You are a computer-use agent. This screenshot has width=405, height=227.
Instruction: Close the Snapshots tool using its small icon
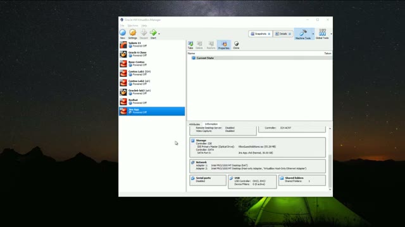tap(269, 33)
